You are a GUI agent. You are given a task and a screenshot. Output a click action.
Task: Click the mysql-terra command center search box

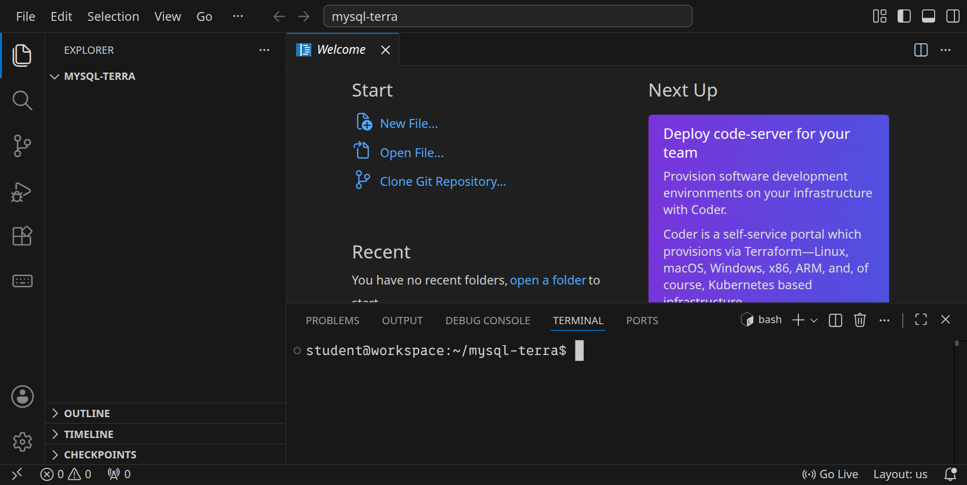508,16
